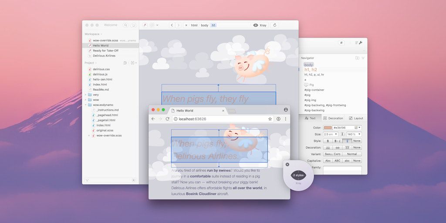The height and width of the screenshot is (223, 446).
Task: Click the x icon before html breadcrumb
Action: point(186,25)
